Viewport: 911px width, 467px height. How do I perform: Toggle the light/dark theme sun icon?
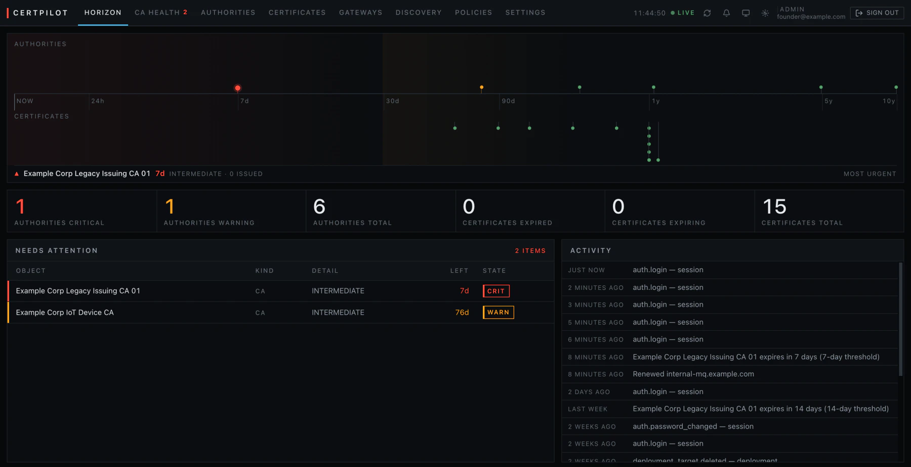tap(765, 13)
